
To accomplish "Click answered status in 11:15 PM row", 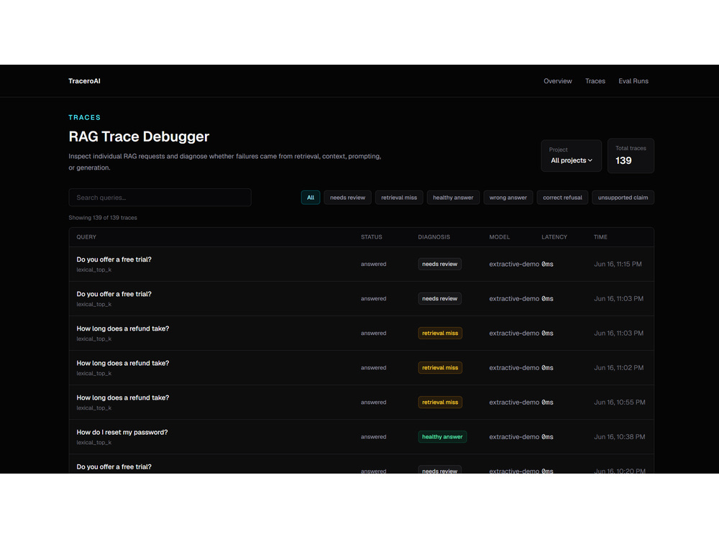I will pyautogui.click(x=373, y=264).
